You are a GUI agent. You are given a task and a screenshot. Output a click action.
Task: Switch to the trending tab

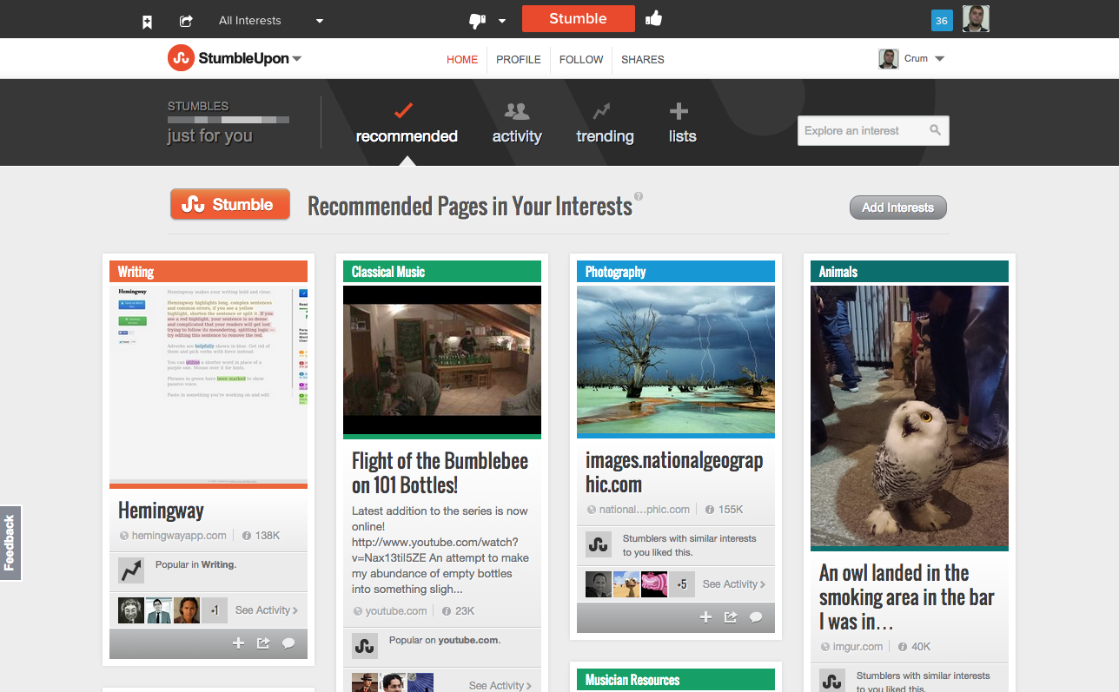(x=605, y=123)
